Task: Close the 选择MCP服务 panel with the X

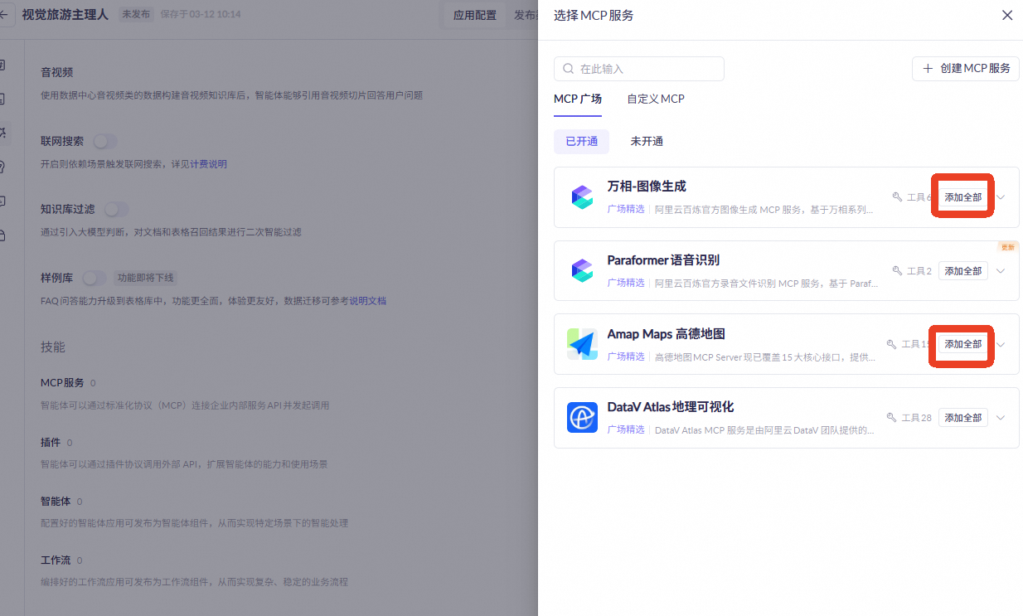Action: tap(1007, 15)
